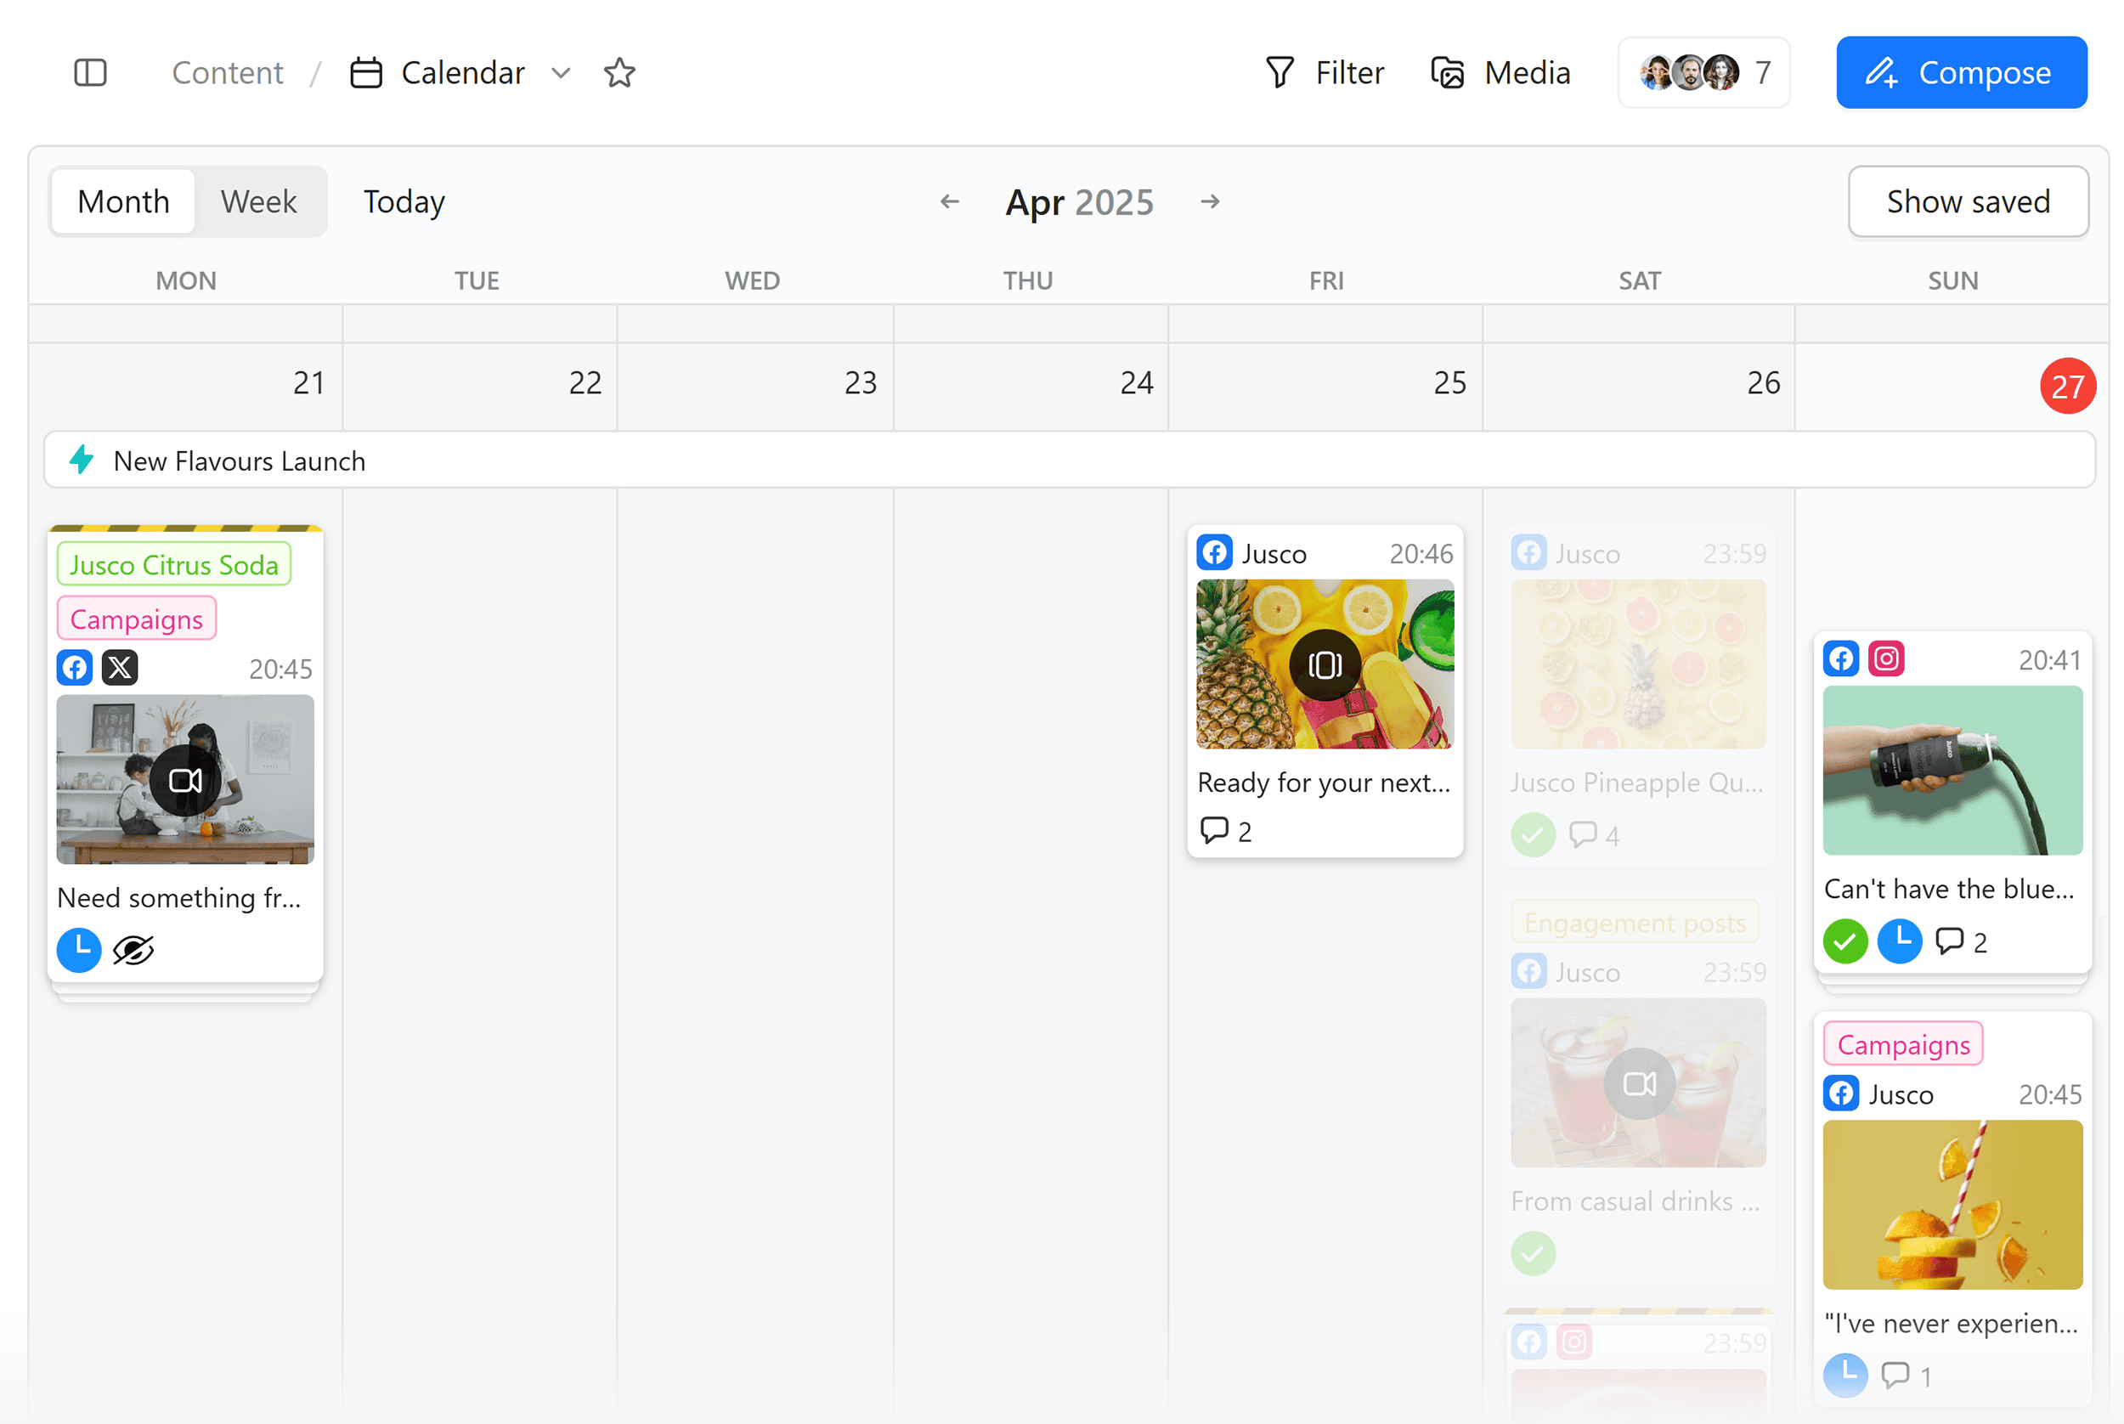Click the clock icon on 'Can't have the blue' post
The width and height of the screenshot is (2124, 1424).
point(1900,941)
